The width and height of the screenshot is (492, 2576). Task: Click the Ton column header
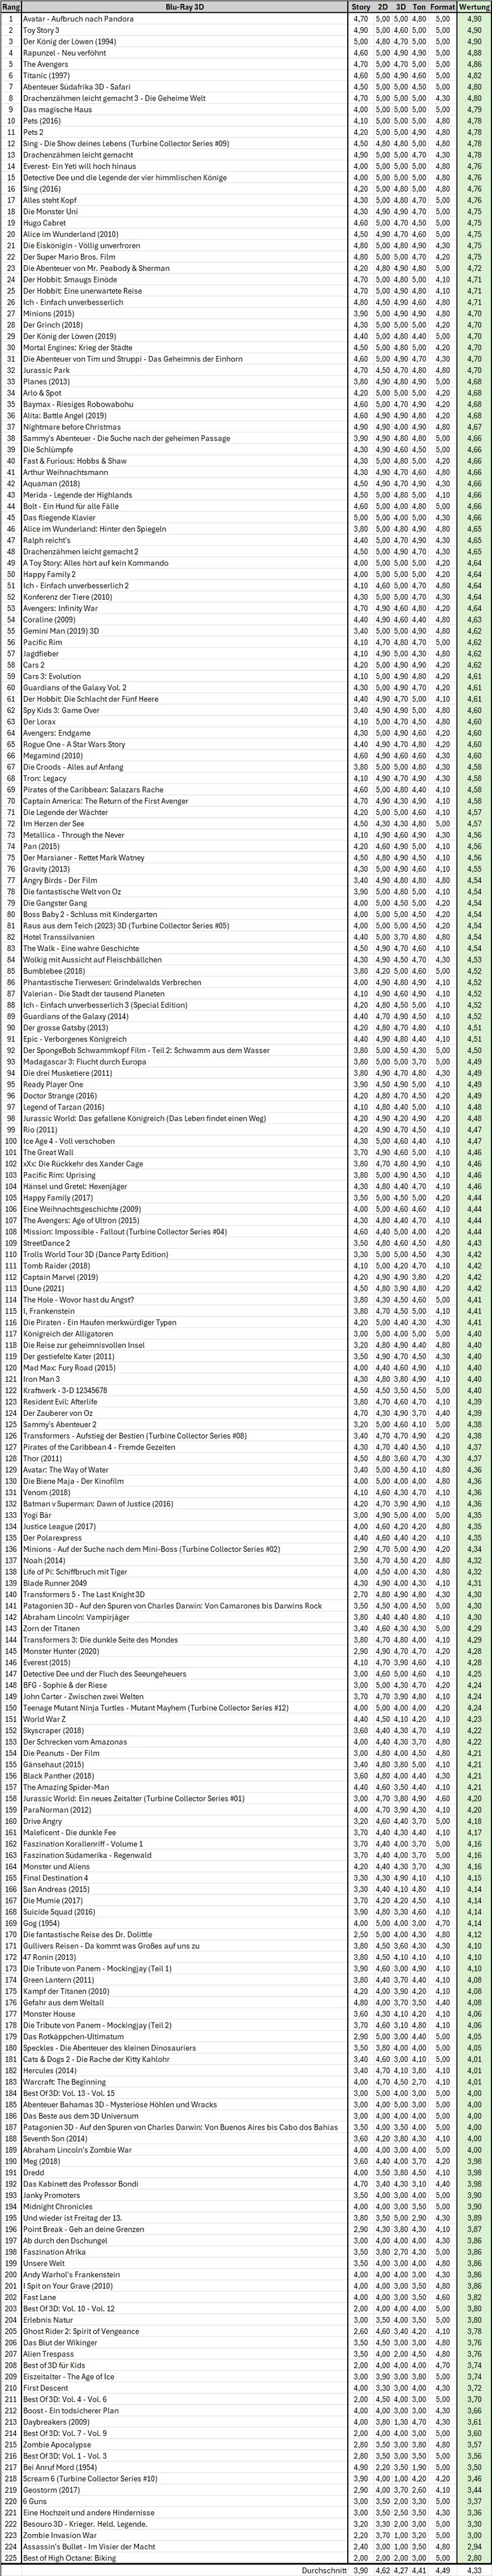tap(418, 7)
